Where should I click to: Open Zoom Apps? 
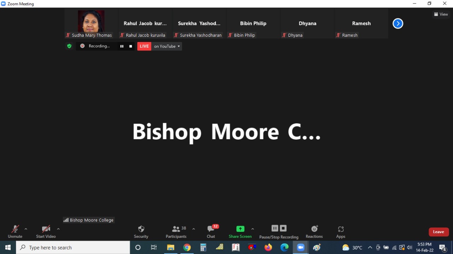[x=341, y=232]
